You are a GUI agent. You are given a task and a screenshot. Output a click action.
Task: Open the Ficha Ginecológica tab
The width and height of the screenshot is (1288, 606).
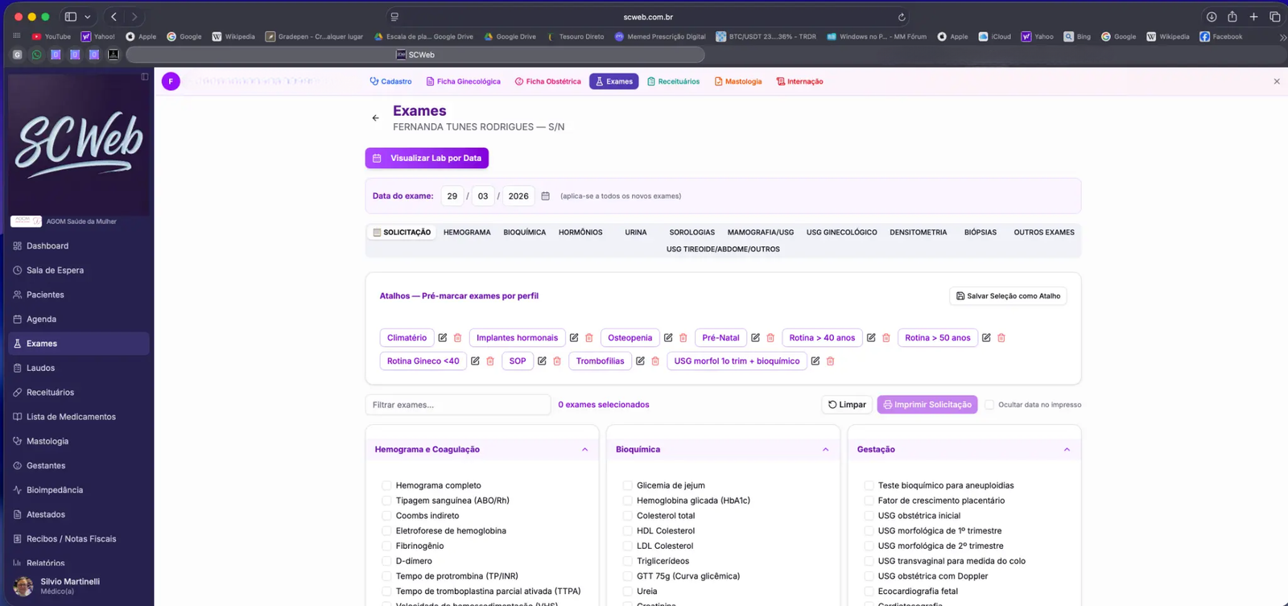(x=463, y=81)
